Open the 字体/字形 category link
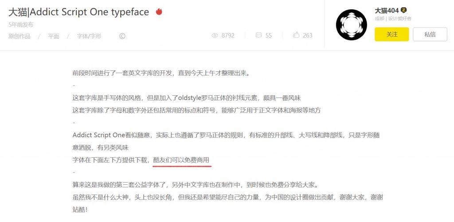This screenshot has height=222, width=454. tap(89, 36)
